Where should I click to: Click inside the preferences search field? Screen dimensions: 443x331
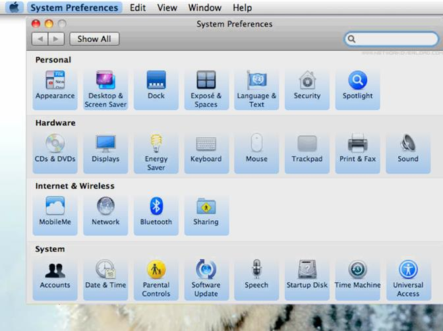point(392,39)
